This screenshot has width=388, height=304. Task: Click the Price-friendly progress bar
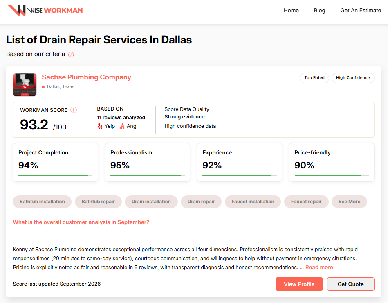(332, 175)
